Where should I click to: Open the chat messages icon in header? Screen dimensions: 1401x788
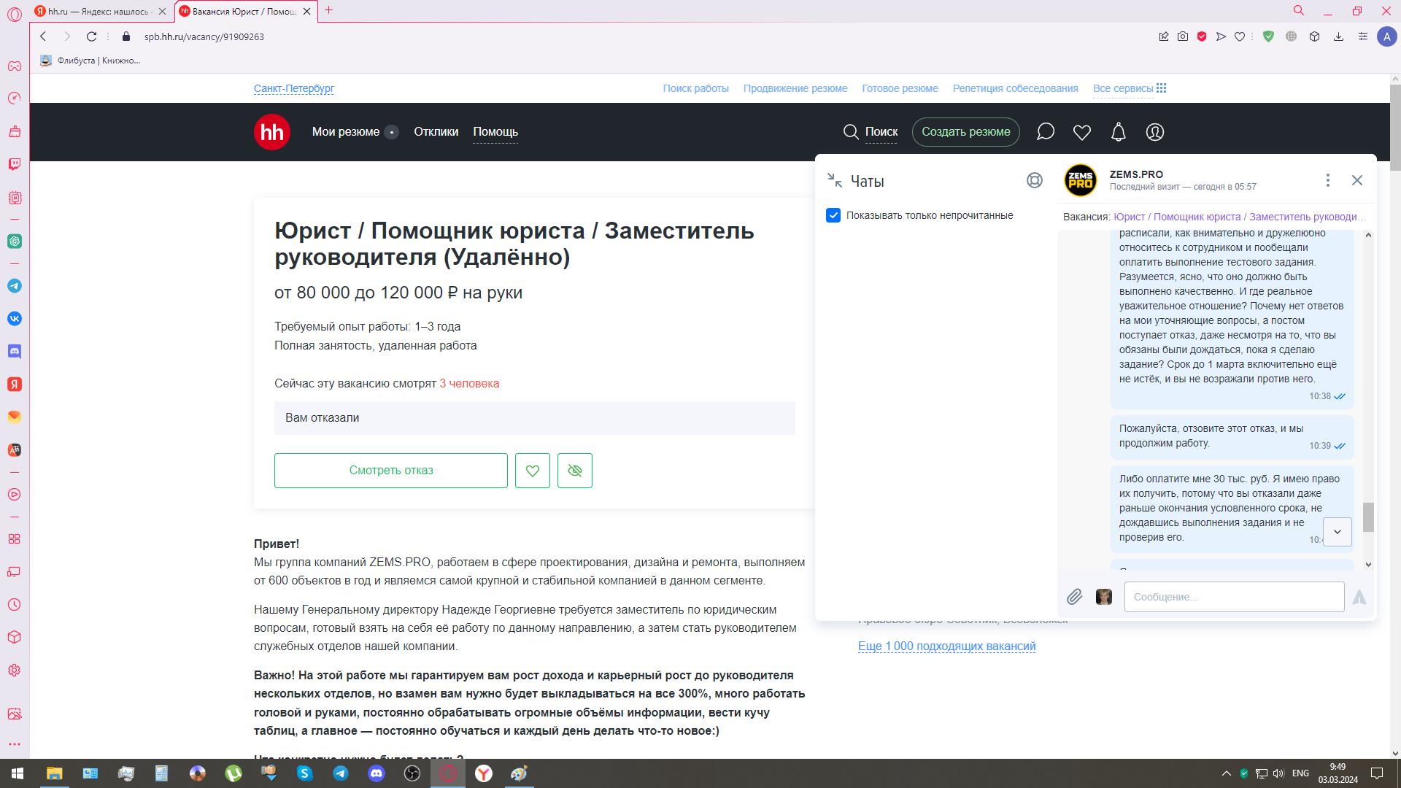[x=1046, y=132]
